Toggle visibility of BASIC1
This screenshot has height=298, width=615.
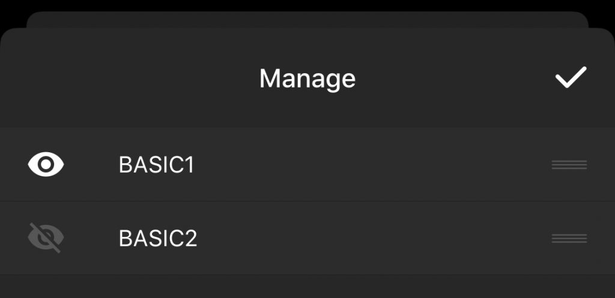click(x=46, y=164)
